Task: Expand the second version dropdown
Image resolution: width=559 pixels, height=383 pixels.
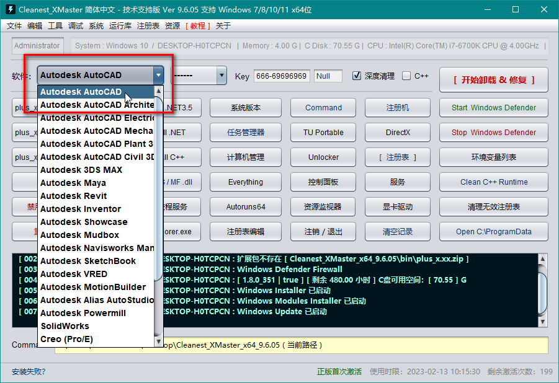Action: (x=221, y=75)
